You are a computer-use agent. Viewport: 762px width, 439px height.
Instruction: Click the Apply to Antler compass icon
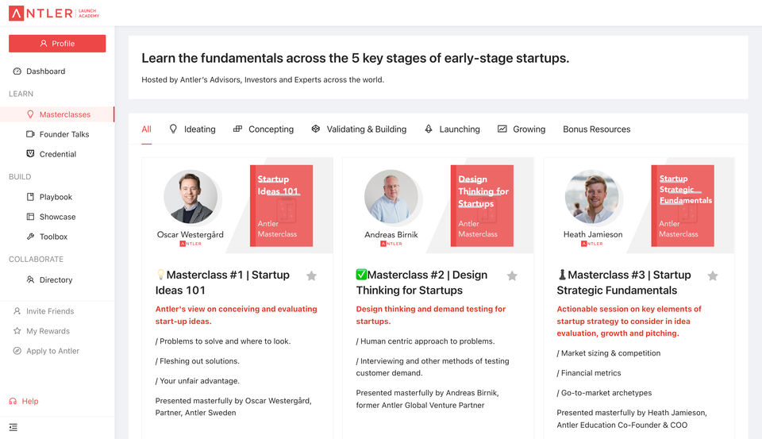coord(17,351)
